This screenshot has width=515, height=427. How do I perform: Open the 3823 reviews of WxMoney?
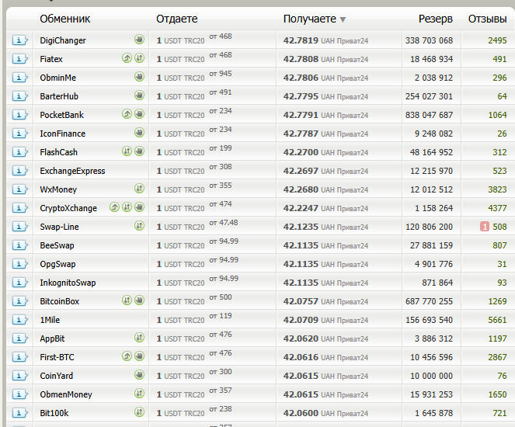(497, 189)
